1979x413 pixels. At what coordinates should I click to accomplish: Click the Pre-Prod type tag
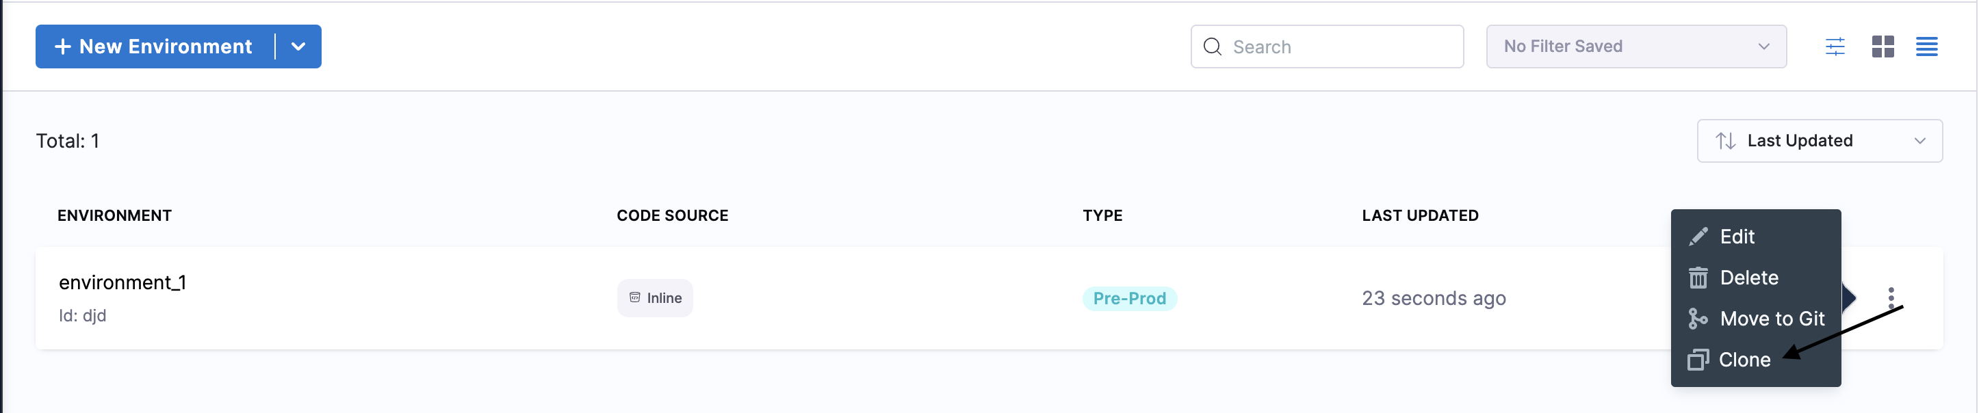1128,299
